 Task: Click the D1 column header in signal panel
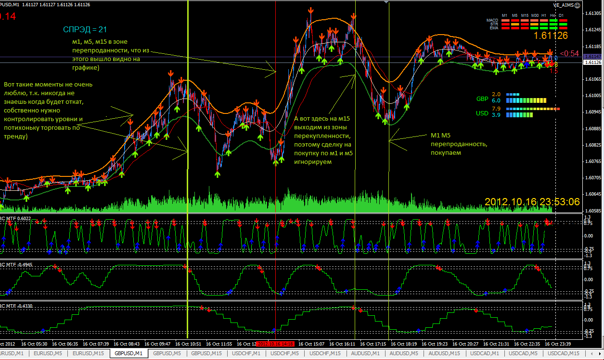point(561,15)
